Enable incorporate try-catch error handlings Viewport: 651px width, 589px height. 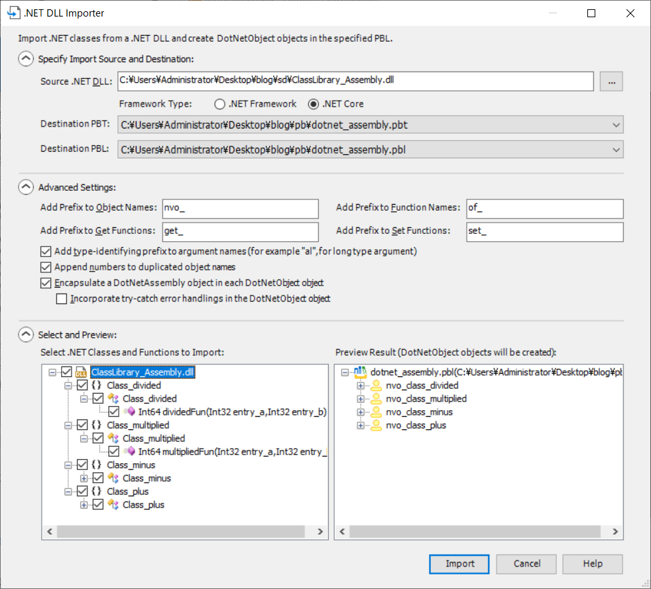pos(62,298)
